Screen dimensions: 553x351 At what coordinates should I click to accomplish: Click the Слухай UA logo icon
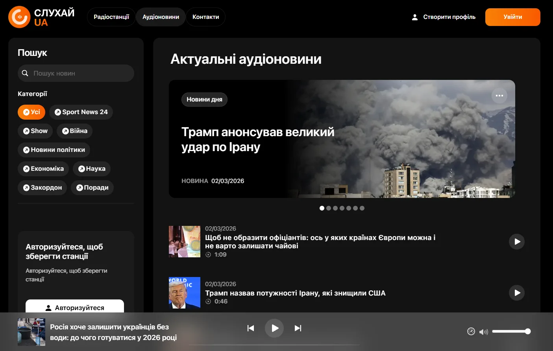click(x=19, y=17)
